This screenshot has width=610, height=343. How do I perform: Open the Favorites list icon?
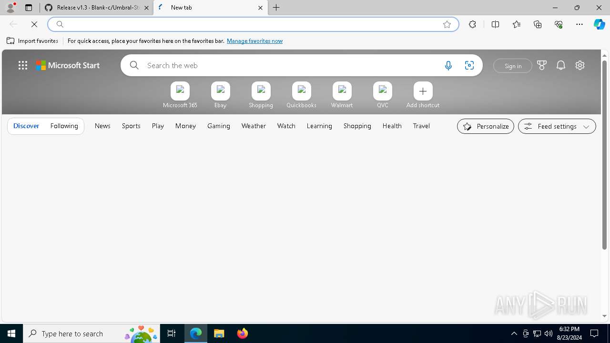pos(517,24)
